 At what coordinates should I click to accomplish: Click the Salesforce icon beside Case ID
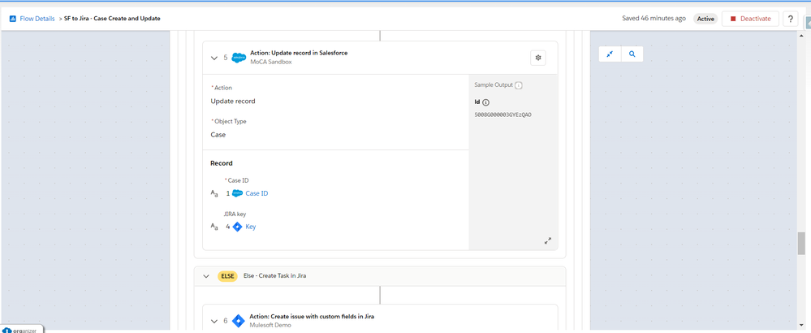[x=237, y=193]
